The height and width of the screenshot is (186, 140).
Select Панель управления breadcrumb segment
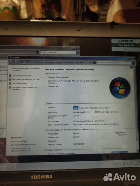coord(35,62)
